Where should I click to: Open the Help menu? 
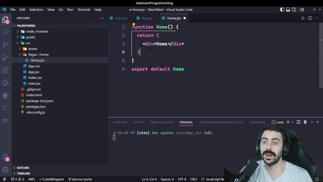pyautogui.click(x=97, y=10)
